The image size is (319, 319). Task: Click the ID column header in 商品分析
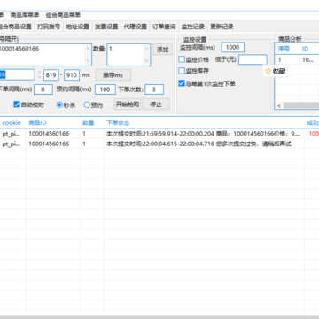coord(305,49)
